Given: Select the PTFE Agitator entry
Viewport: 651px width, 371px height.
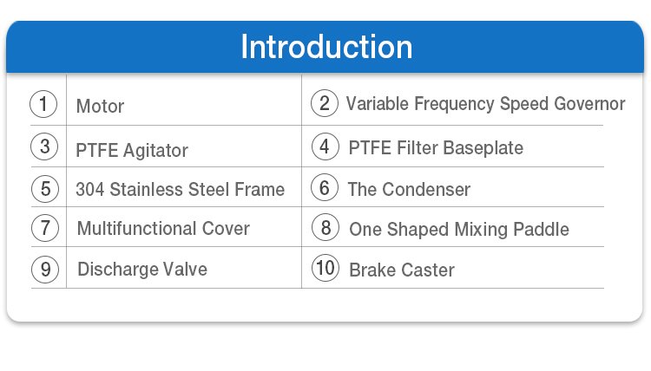Looking at the screenshot, I should coord(132,151).
